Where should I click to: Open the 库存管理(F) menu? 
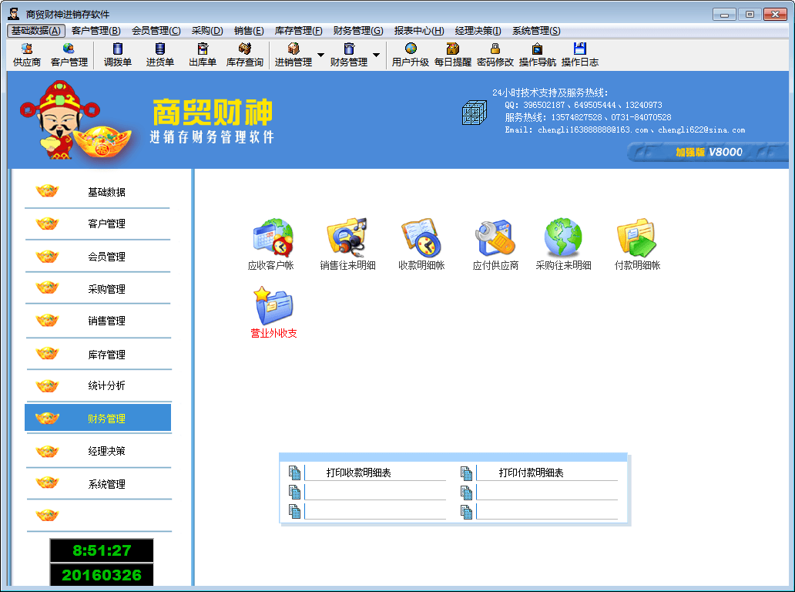click(x=298, y=31)
